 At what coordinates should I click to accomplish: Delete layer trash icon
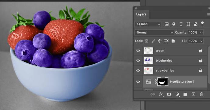201,94
